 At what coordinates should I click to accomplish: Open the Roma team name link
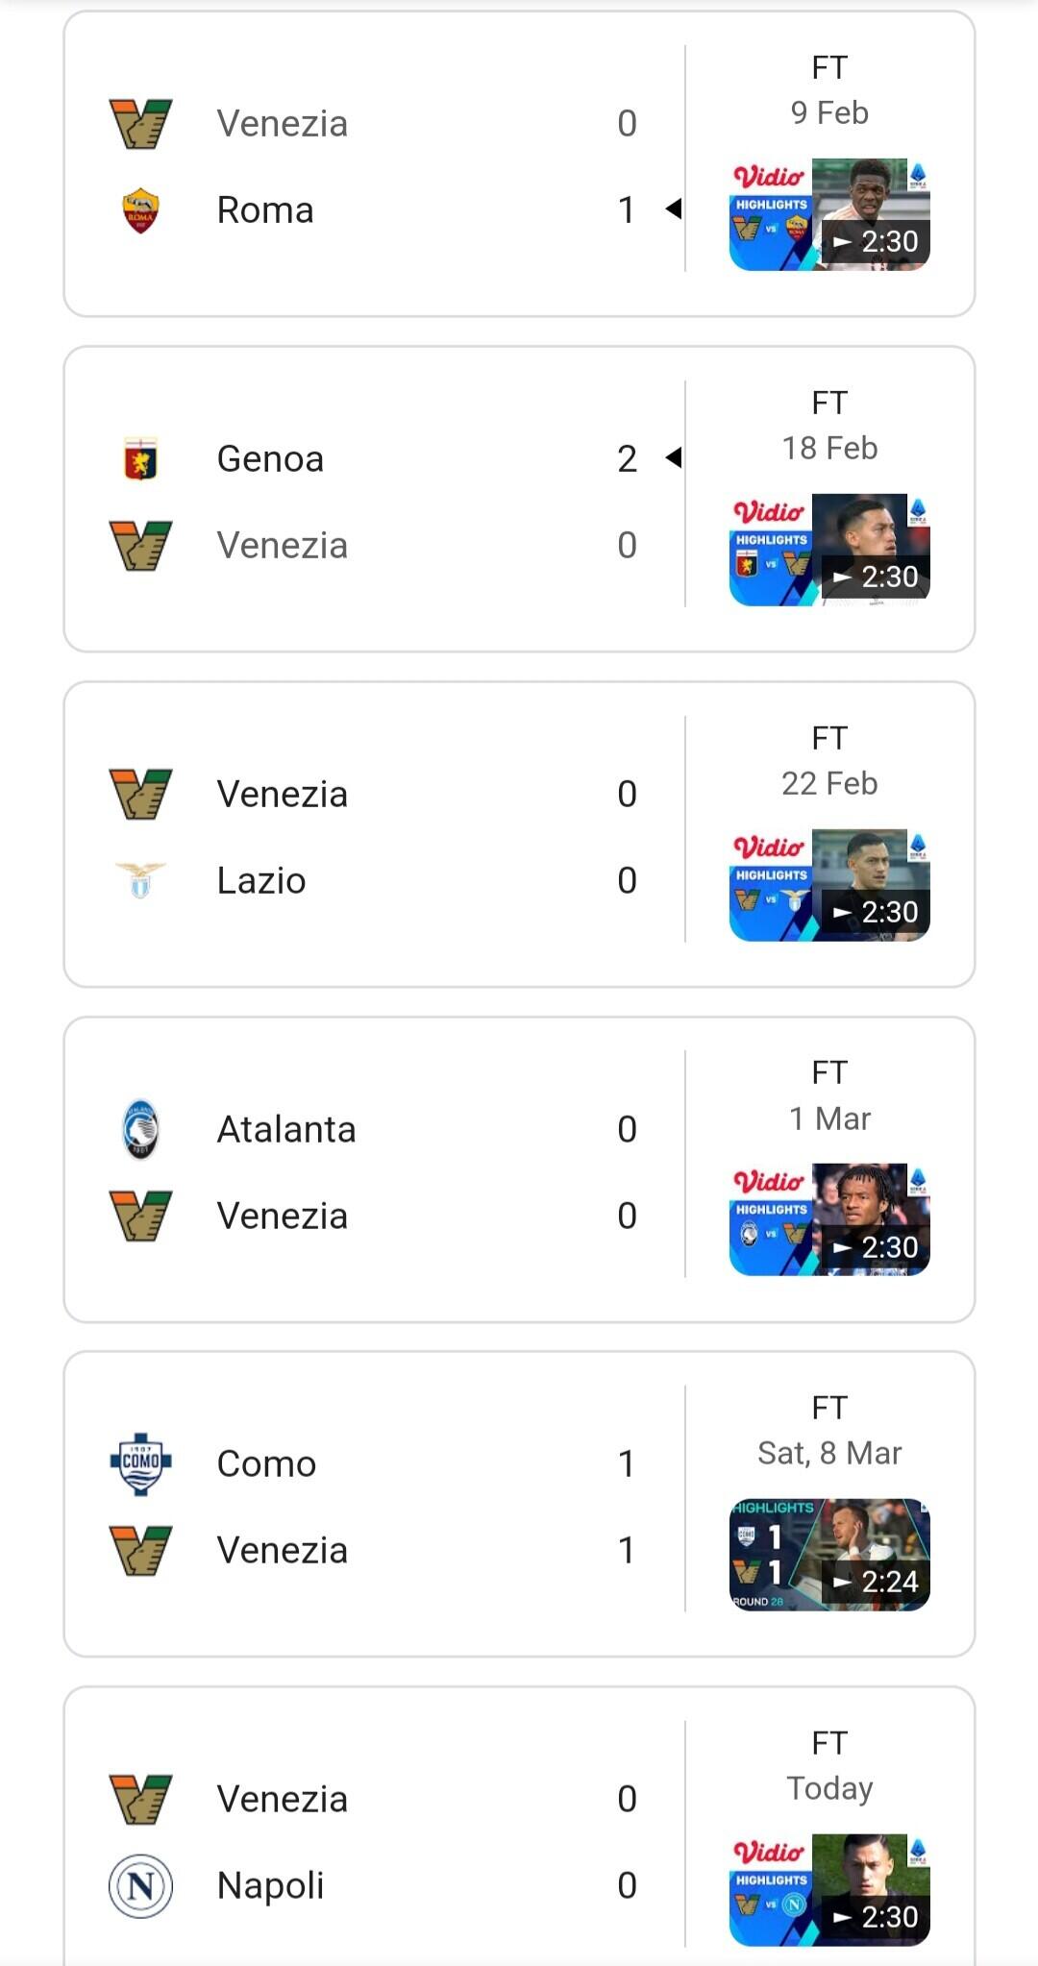click(265, 210)
